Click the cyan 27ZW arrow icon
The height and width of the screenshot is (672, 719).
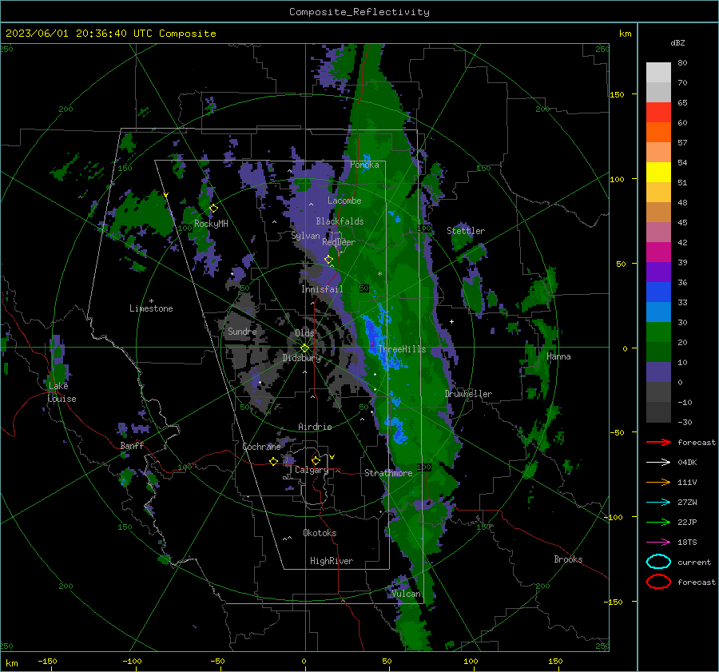(x=658, y=503)
